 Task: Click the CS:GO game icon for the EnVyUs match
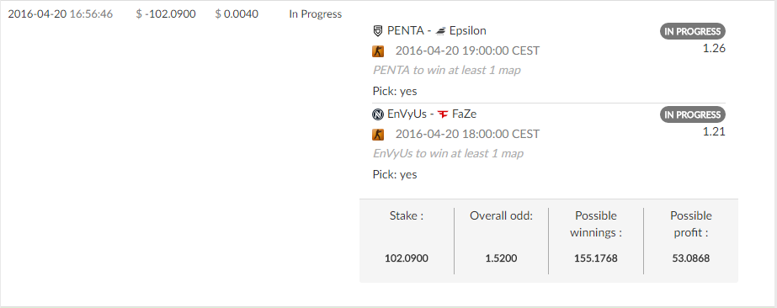(x=378, y=134)
